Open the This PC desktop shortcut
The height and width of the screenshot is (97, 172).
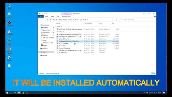tap(9, 6)
